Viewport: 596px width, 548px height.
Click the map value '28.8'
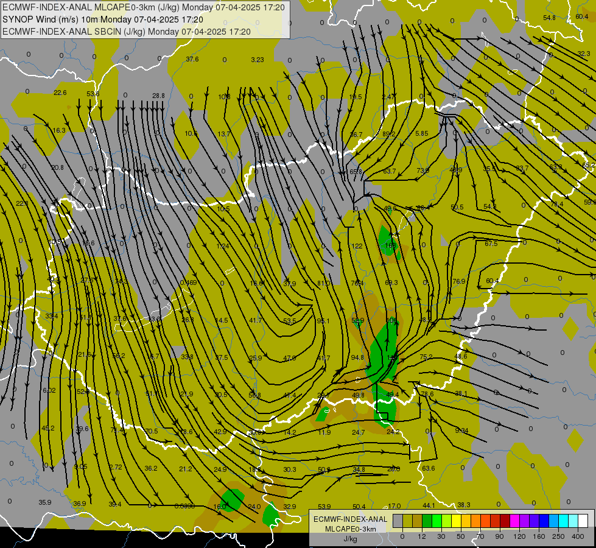158,96
